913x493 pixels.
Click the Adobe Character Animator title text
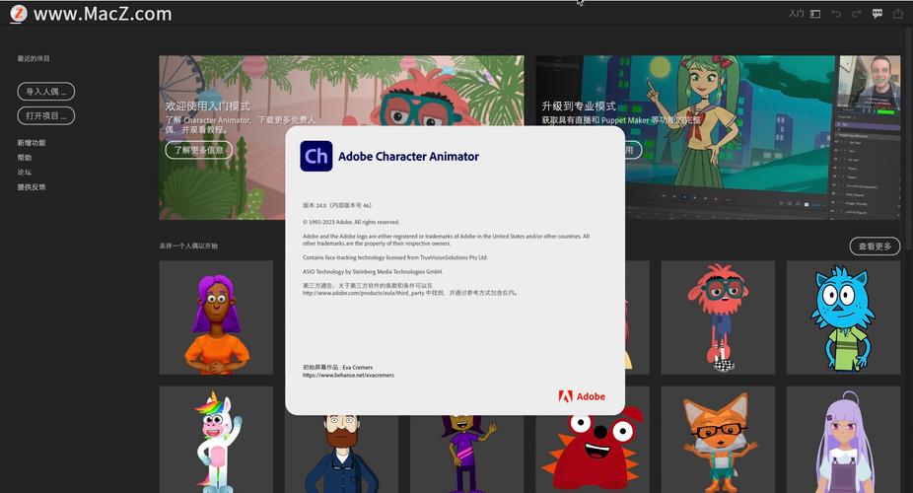click(409, 157)
